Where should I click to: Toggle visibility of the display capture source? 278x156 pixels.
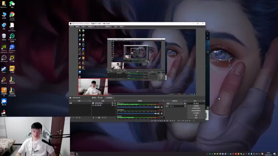pyautogui.click(x=112, y=105)
